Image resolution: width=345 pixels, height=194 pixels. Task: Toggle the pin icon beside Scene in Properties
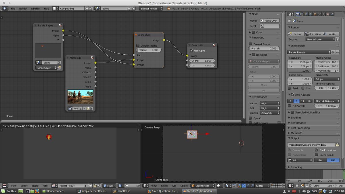pos(290,21)
